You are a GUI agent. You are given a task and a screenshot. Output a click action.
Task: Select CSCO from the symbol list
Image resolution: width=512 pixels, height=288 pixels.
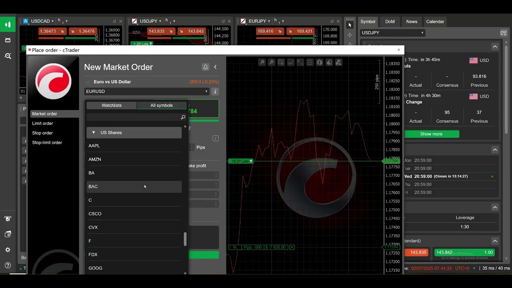pos(134,214)
